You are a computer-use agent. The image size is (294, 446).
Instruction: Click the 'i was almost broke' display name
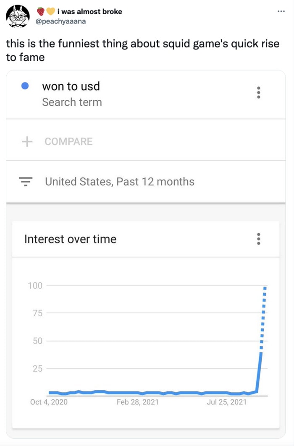[89, 11]
